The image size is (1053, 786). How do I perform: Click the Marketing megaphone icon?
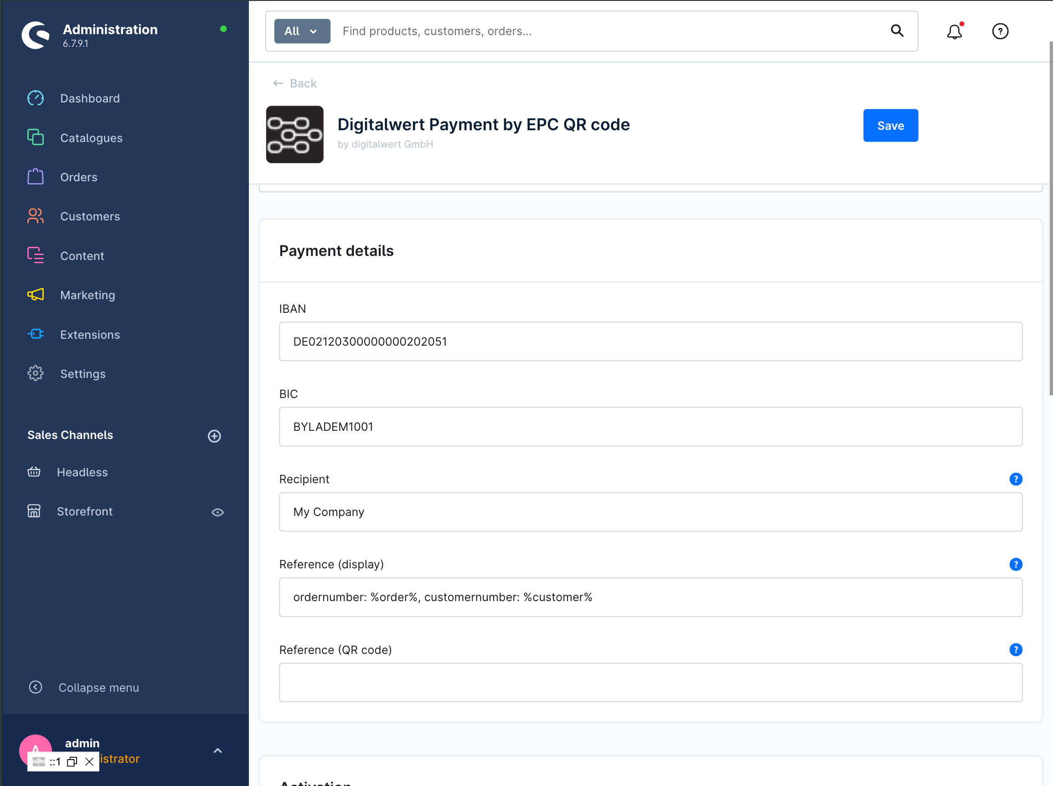(36, 295)
